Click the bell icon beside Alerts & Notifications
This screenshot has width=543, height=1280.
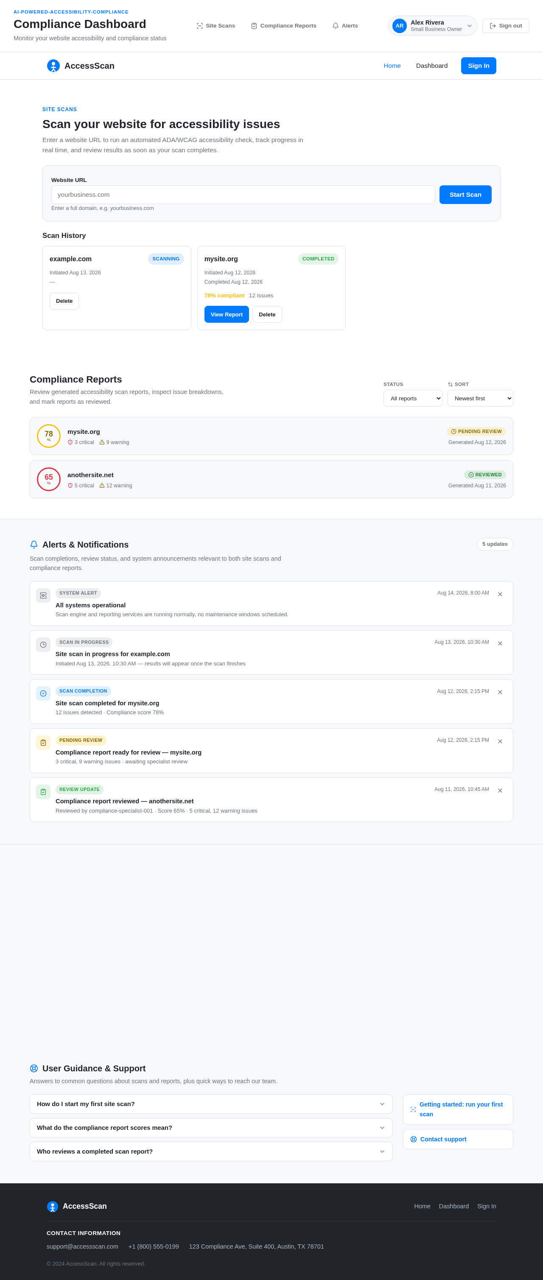tap(34, 545)
